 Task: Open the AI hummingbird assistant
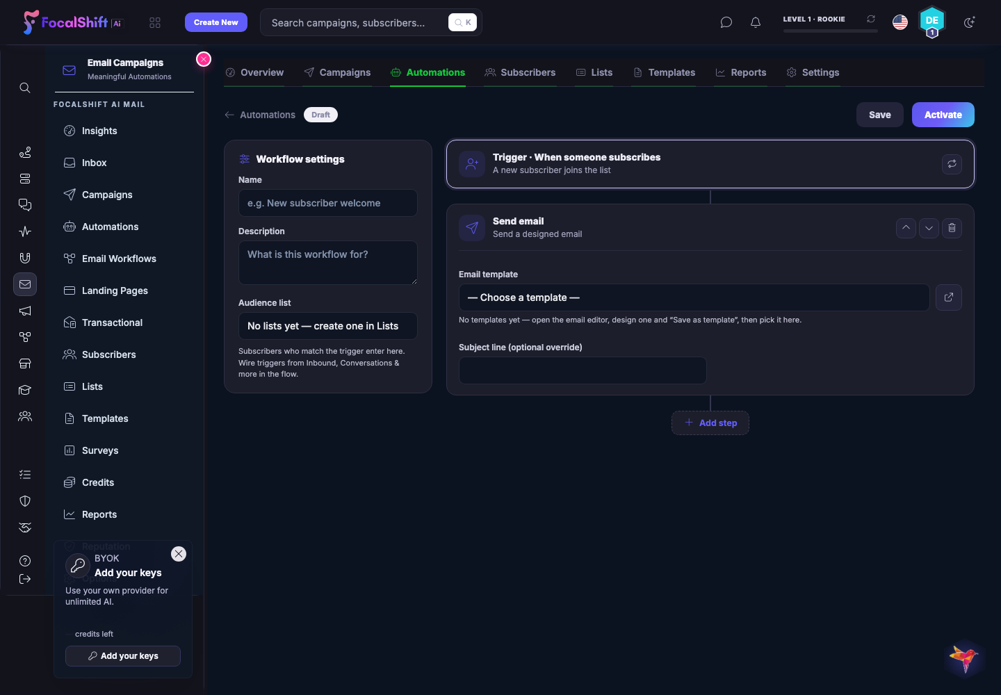pyautogui.click(x=964, y=657)
